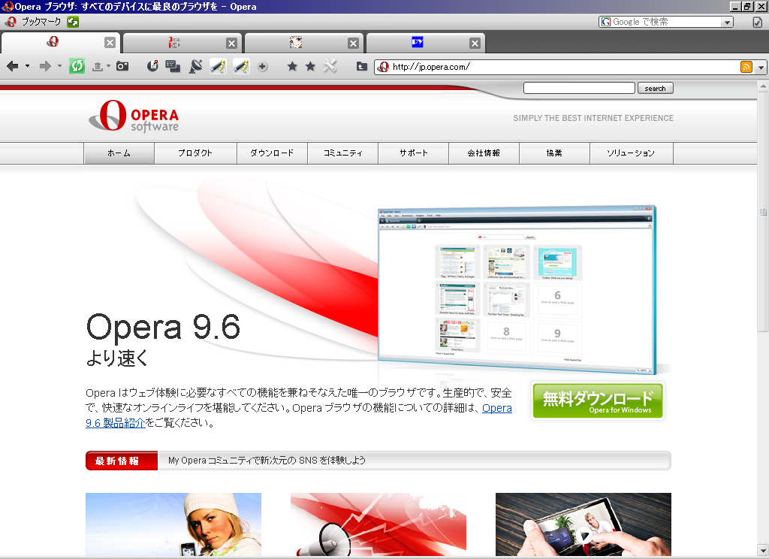Expand the Google search engine dropdown

[x=728, y=22]
